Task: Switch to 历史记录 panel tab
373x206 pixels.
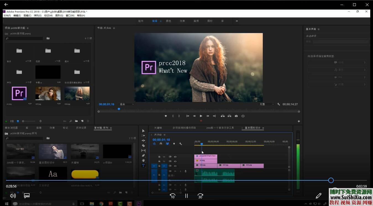Action: coord(81,128)
